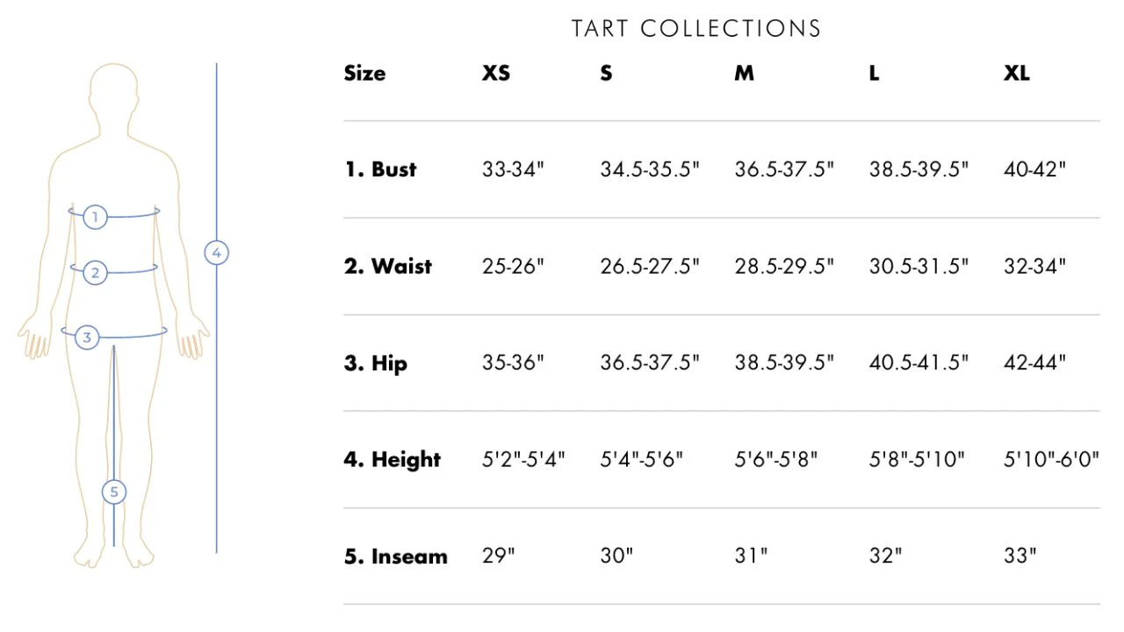Select the XS size column header

pyautogui.click(x=496, y=74)
